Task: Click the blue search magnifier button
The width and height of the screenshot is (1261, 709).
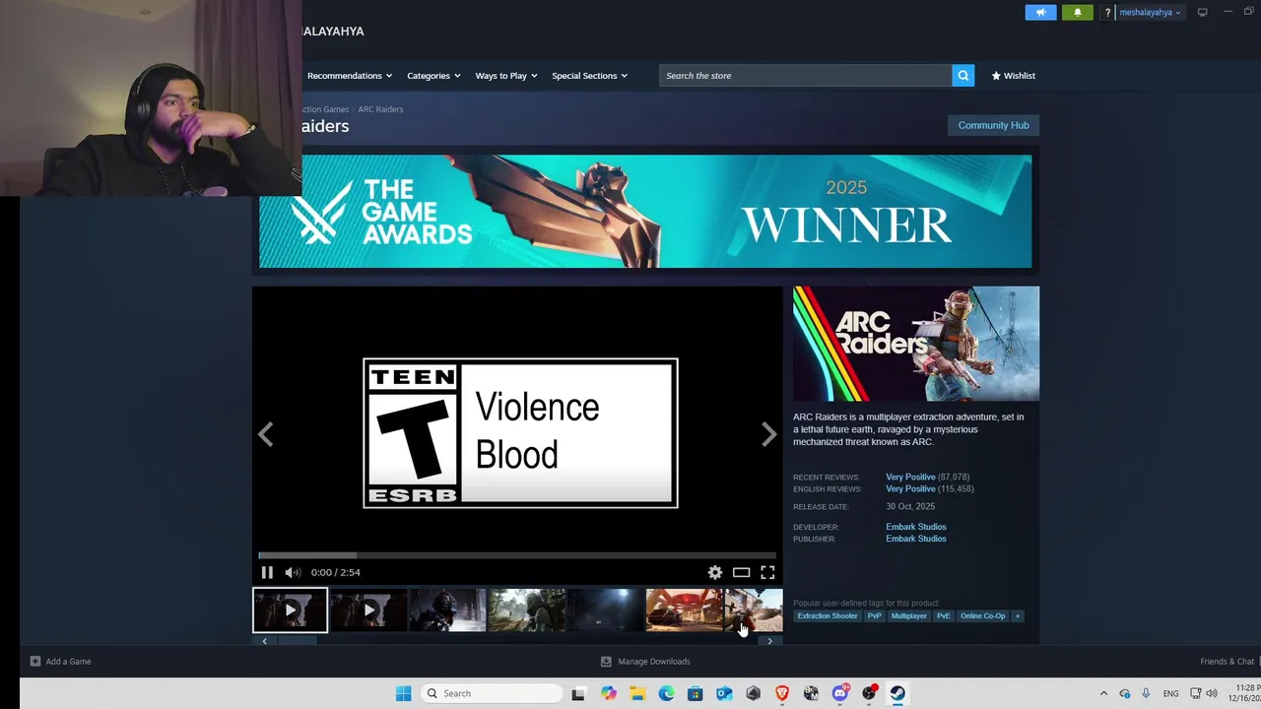Action: (x=963, y=76)
